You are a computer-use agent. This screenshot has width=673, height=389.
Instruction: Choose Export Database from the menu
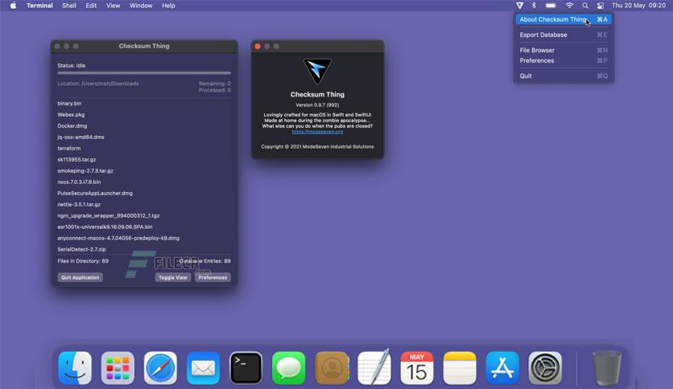pos(564,35)
